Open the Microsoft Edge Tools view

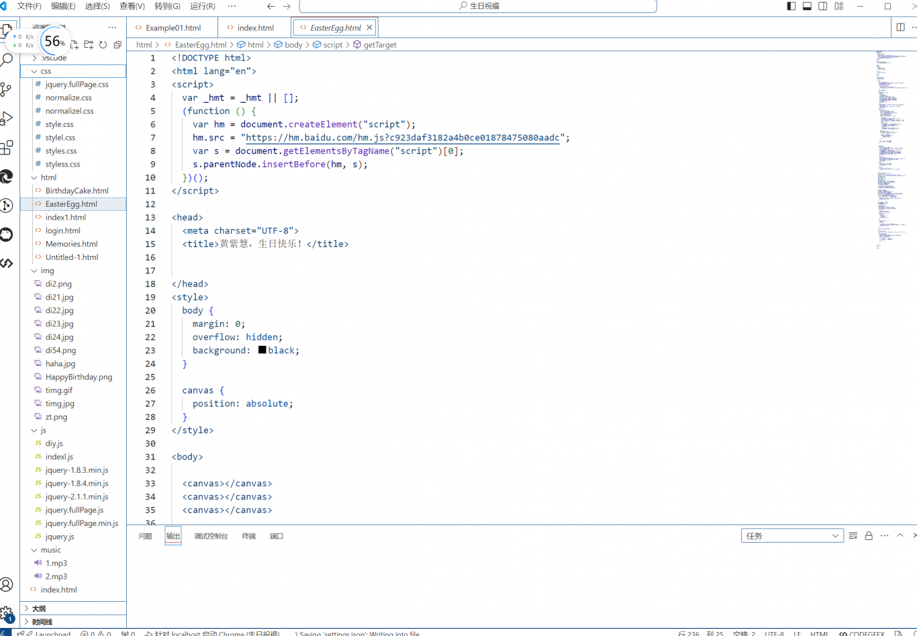click(x=7, y=177)
